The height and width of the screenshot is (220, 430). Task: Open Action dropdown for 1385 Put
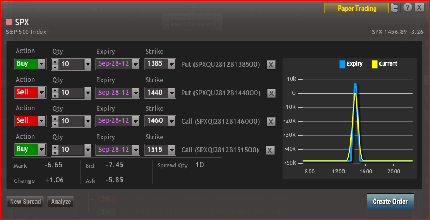pos(41,64)
